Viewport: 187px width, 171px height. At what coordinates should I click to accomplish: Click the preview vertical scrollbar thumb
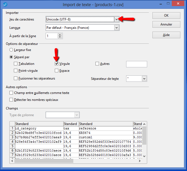(x=144, y=136)
